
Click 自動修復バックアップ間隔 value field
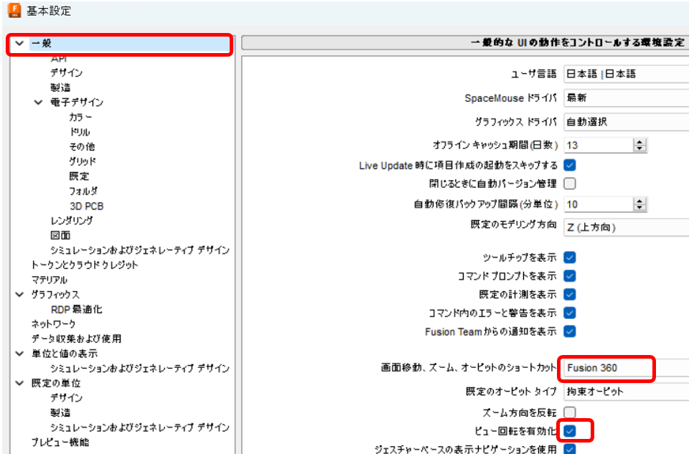click(x=599, y=204)
